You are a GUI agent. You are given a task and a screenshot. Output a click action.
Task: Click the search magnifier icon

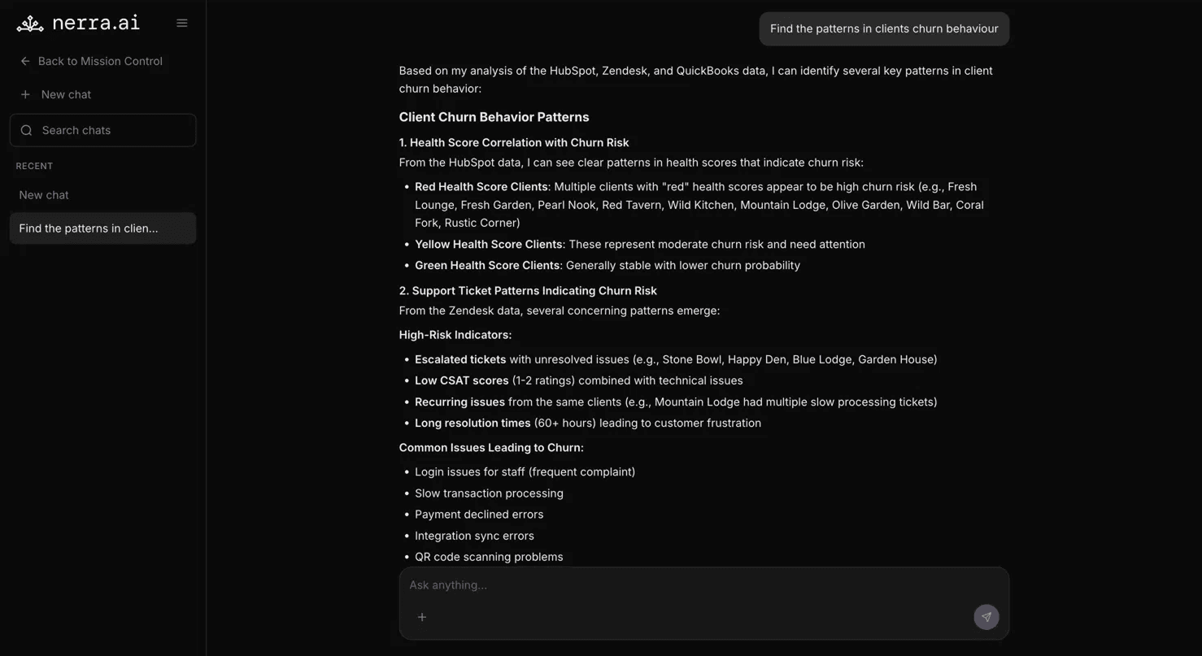coord(26,130)
